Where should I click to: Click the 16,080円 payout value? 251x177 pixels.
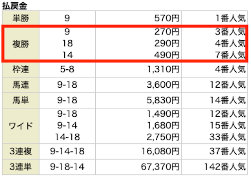[x=160, y=151]
